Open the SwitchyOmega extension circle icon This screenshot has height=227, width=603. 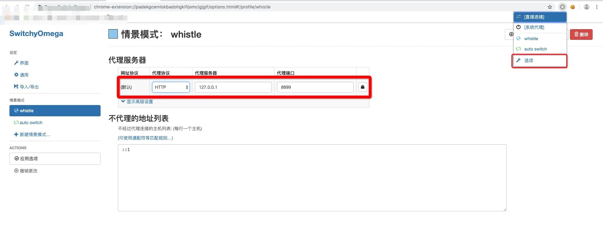tap(562, 7)
